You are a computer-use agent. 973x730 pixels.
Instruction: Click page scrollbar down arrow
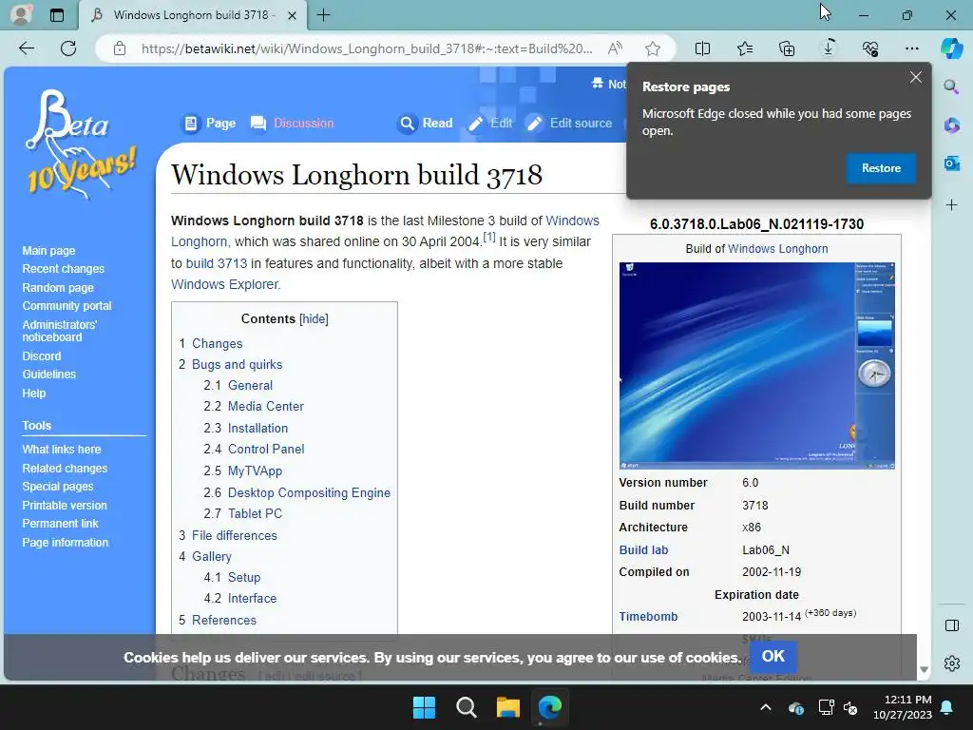924,669
